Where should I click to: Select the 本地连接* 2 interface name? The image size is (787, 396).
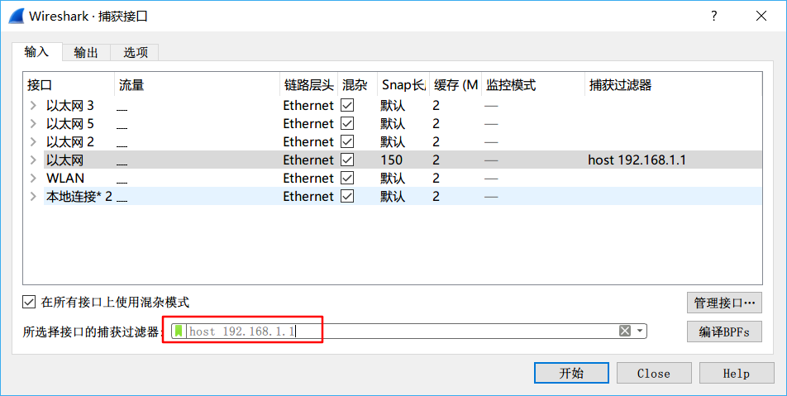[x=79, y=196]
